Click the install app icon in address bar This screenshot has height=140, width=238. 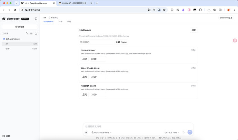[159, 10]
